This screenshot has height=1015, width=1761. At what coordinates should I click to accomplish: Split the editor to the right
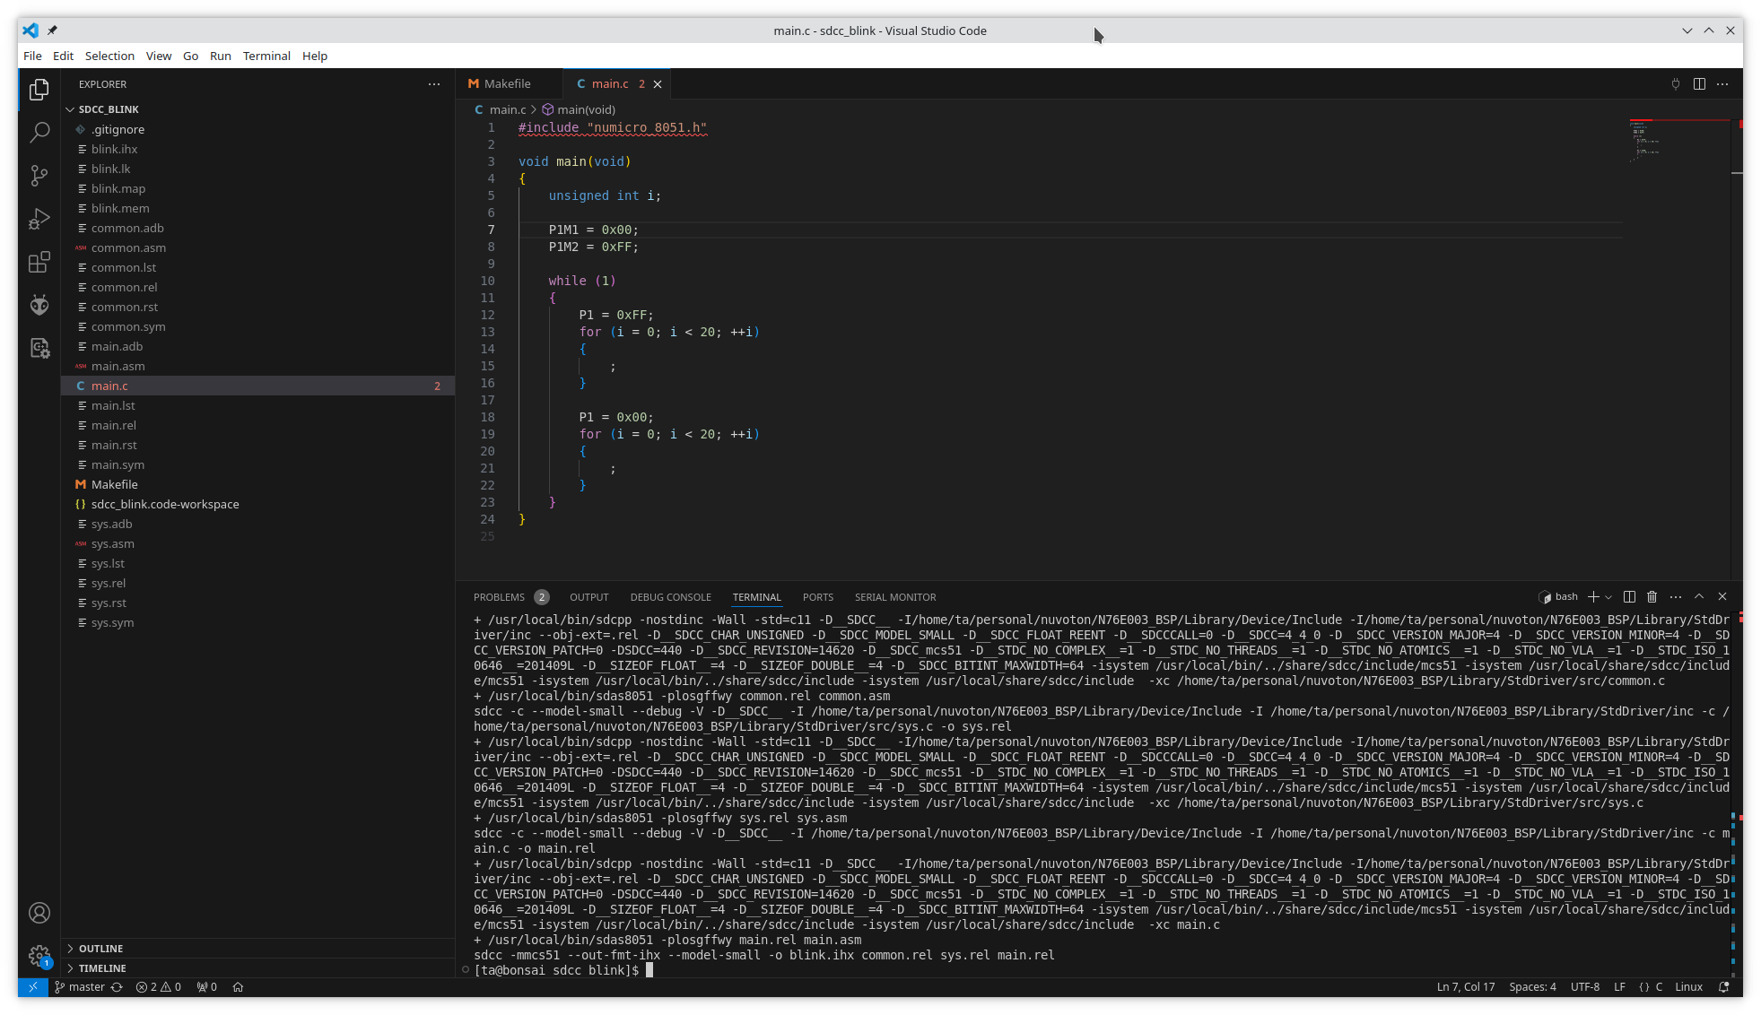(1699, 83)
